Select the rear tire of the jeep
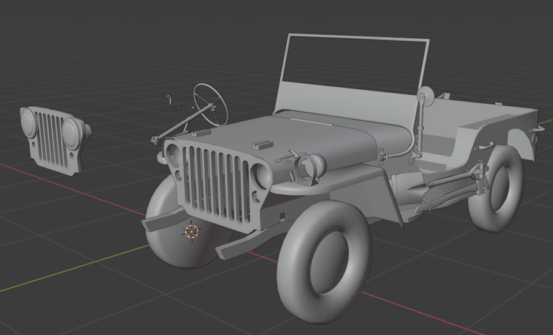Screen dimensions: 553x335 point(498,189)
